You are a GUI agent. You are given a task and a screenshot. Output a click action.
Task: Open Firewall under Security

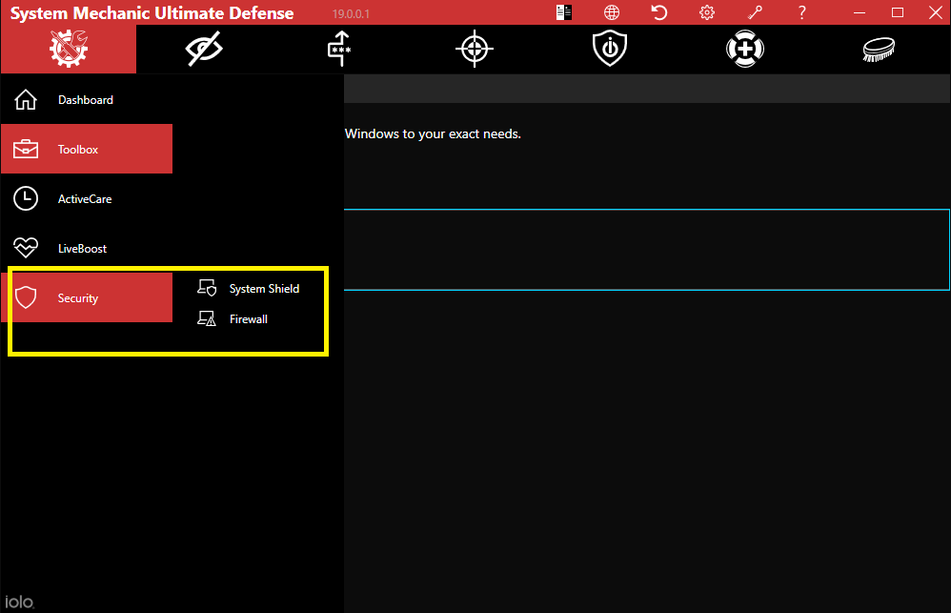[x=233, y=318]
